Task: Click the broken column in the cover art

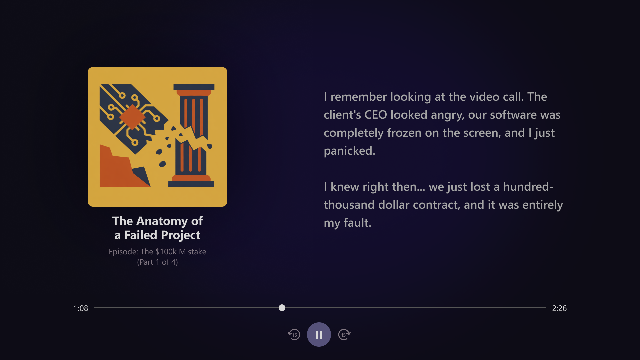Action: pyautogui.click(x=192, y=135)
